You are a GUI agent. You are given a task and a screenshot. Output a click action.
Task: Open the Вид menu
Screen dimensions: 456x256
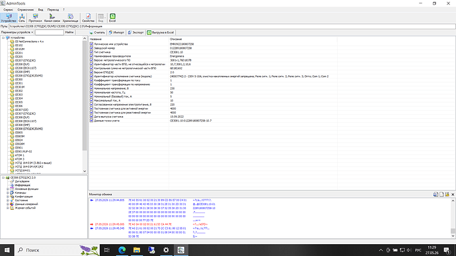[40, 10]
